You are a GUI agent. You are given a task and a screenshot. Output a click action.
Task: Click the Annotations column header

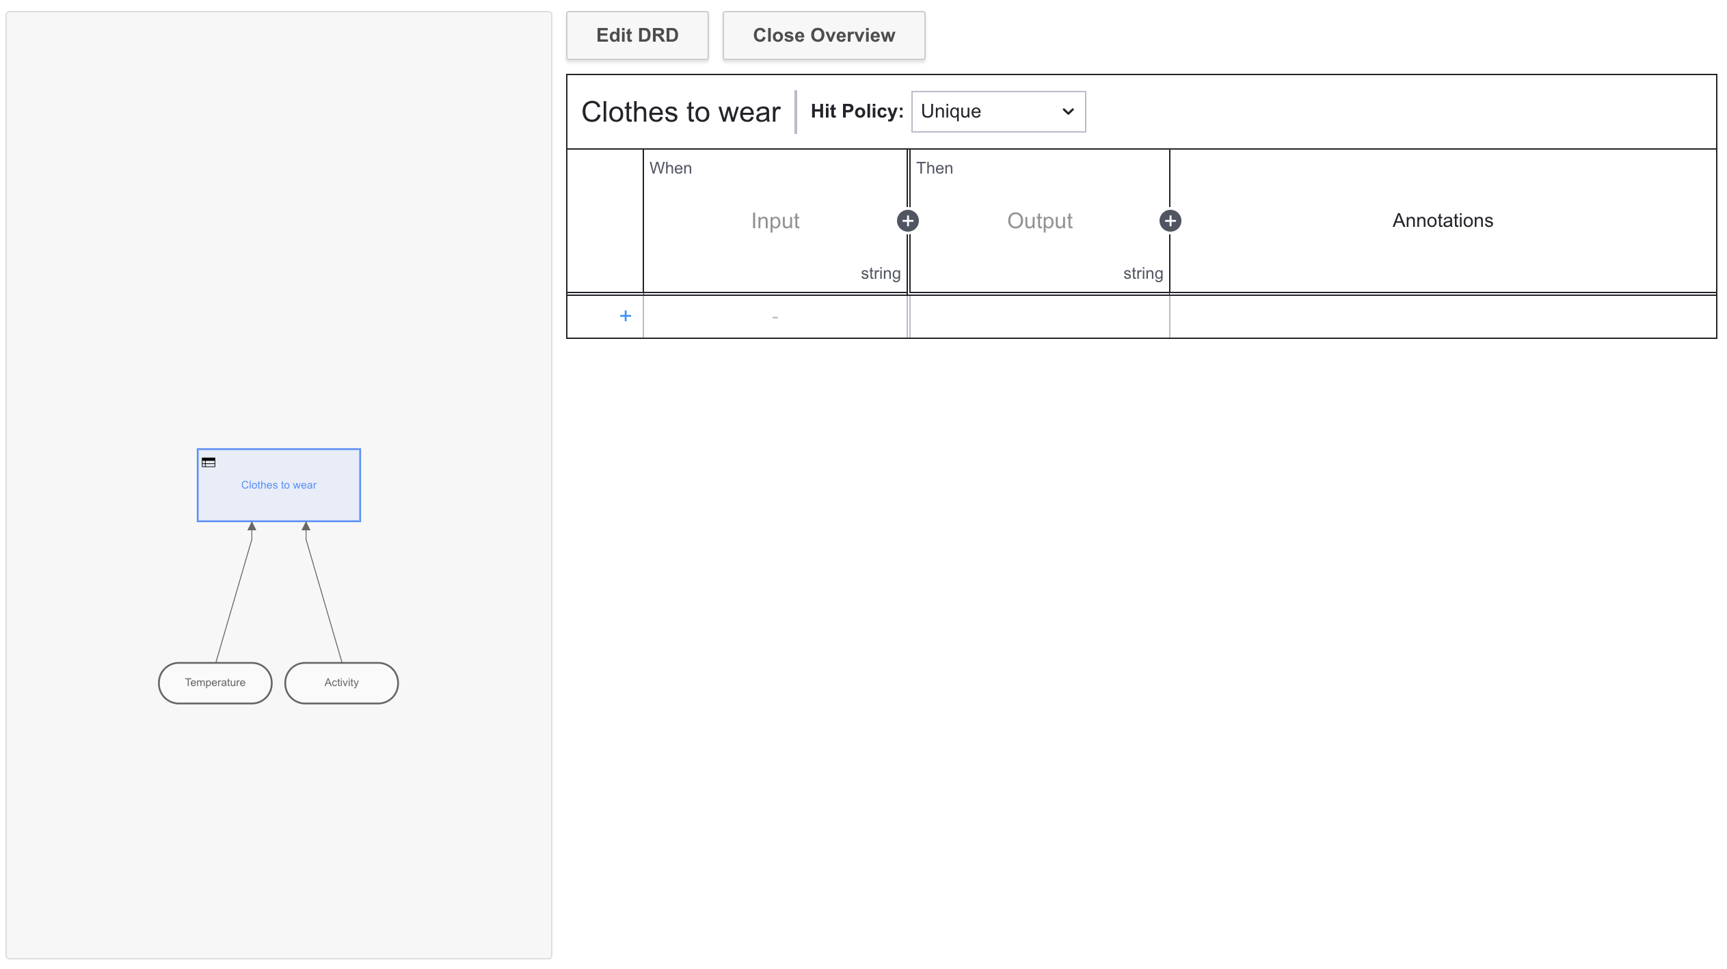click(x=1442, y=221)
